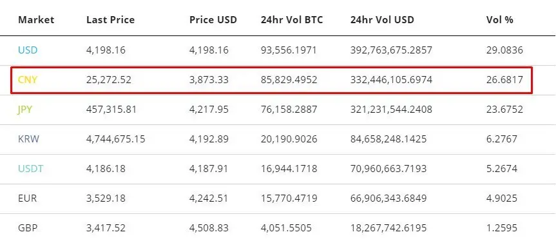The width and height of the screenshot is (556, 241).
Task: Select the EUR market row label
Action: coord(27,198)
